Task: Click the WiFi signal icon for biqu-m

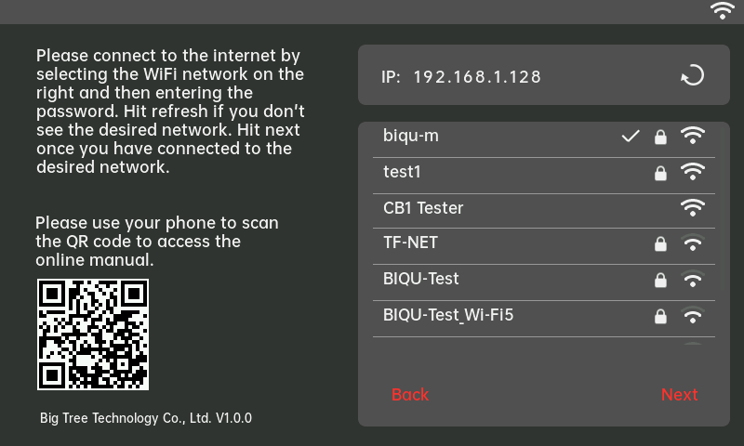Action: (x=692, y=137)
